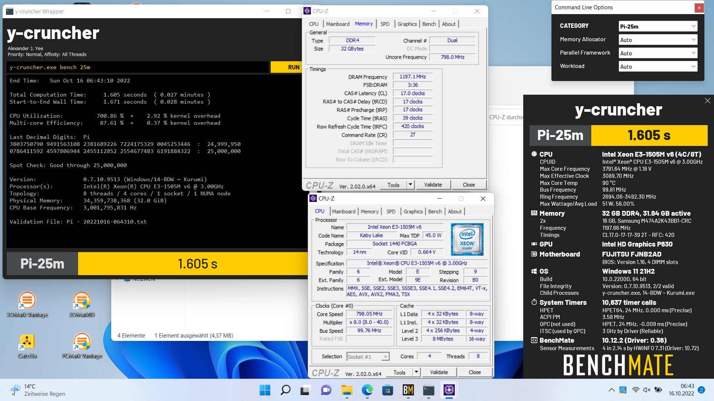714x401 pixels.
Task: Click Close button in lower CPU-Z window
Action: 475,372
